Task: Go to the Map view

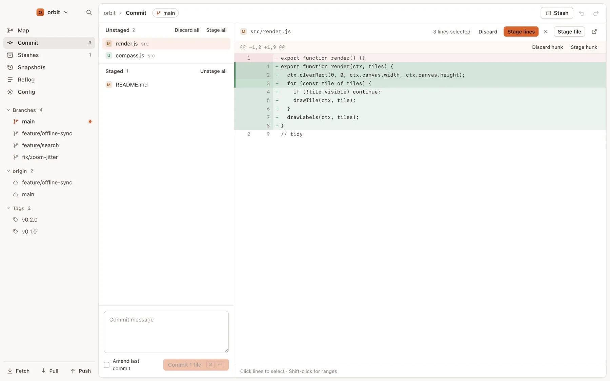Action: (x=49, y=30)
